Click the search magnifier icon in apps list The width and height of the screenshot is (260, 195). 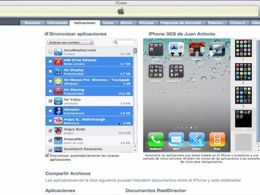[116, 42]
